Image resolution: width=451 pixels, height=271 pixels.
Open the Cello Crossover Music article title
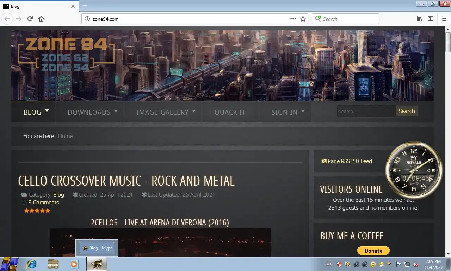pos(126,181)
